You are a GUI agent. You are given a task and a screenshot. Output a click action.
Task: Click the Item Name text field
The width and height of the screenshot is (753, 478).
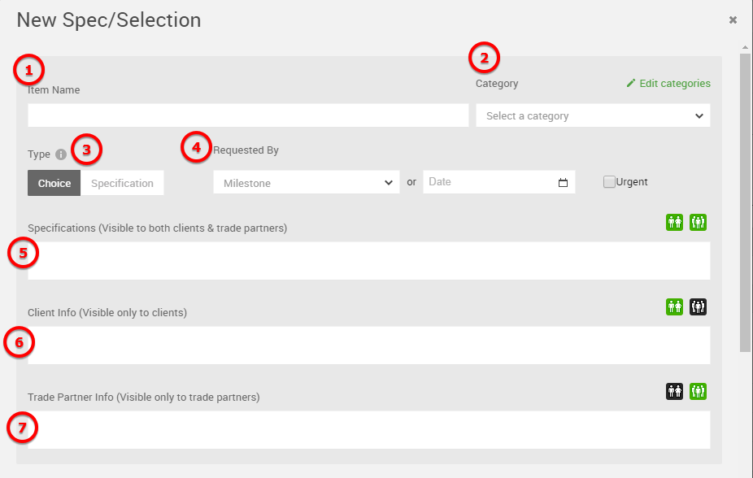coord(248,115)
